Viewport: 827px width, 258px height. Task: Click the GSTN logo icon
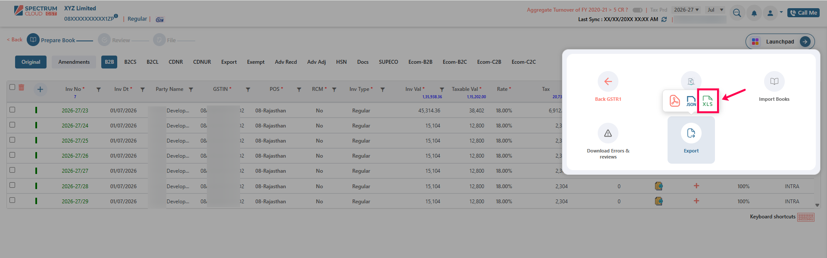[160, 19]
